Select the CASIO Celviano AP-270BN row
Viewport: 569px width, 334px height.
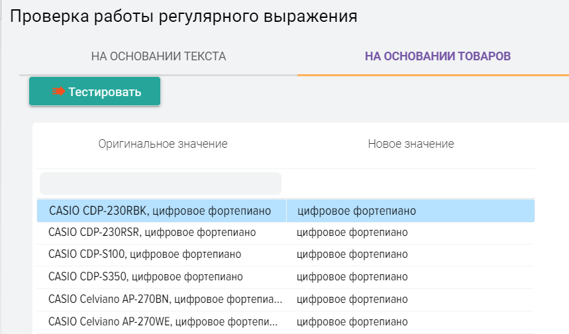click(x=165, y=299)
